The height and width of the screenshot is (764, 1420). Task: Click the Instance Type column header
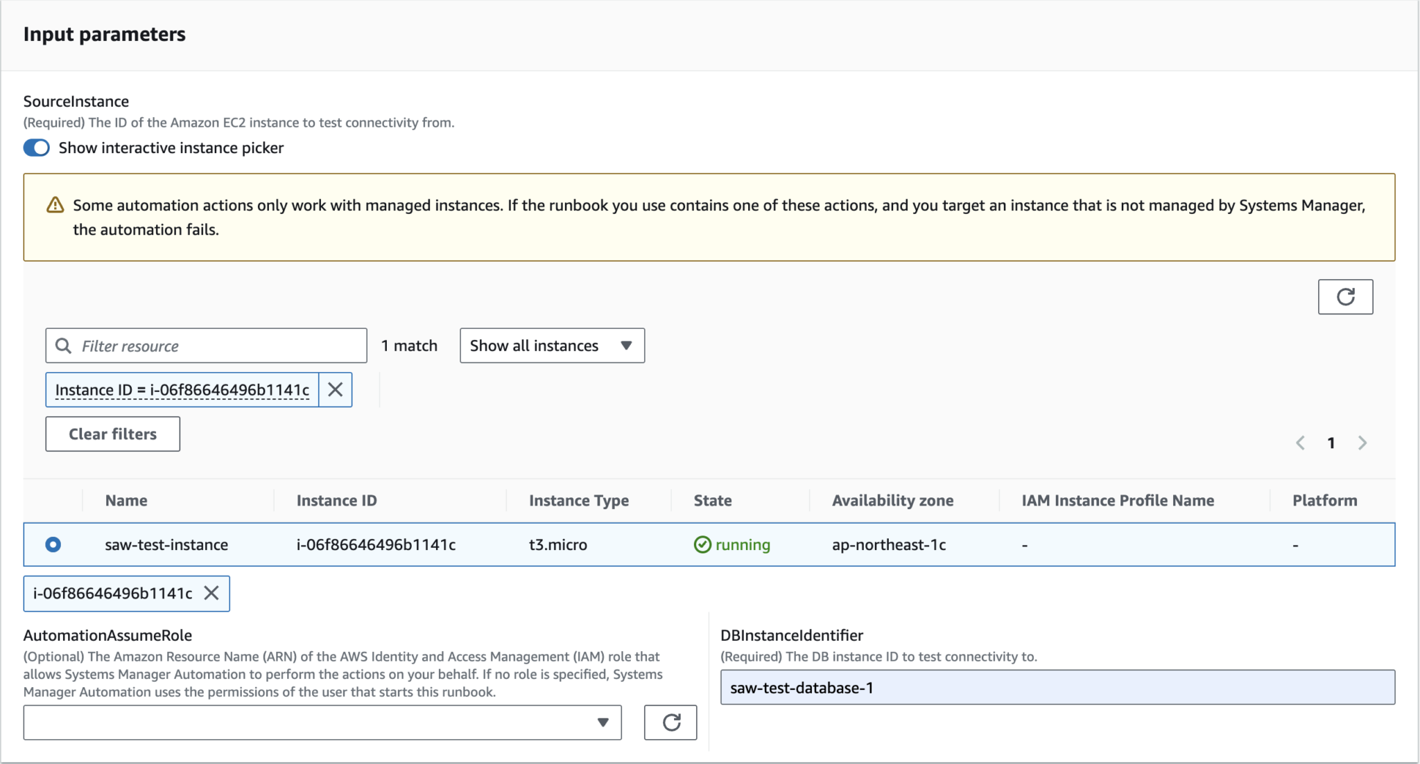coord(579,500)
